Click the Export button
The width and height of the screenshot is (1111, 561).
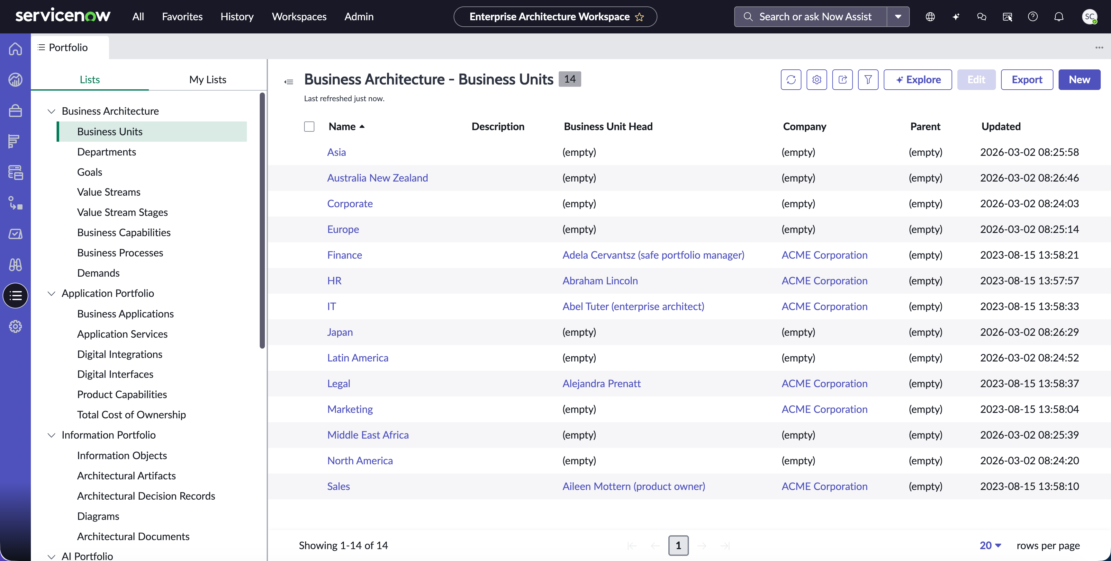tap(1027, 80)
